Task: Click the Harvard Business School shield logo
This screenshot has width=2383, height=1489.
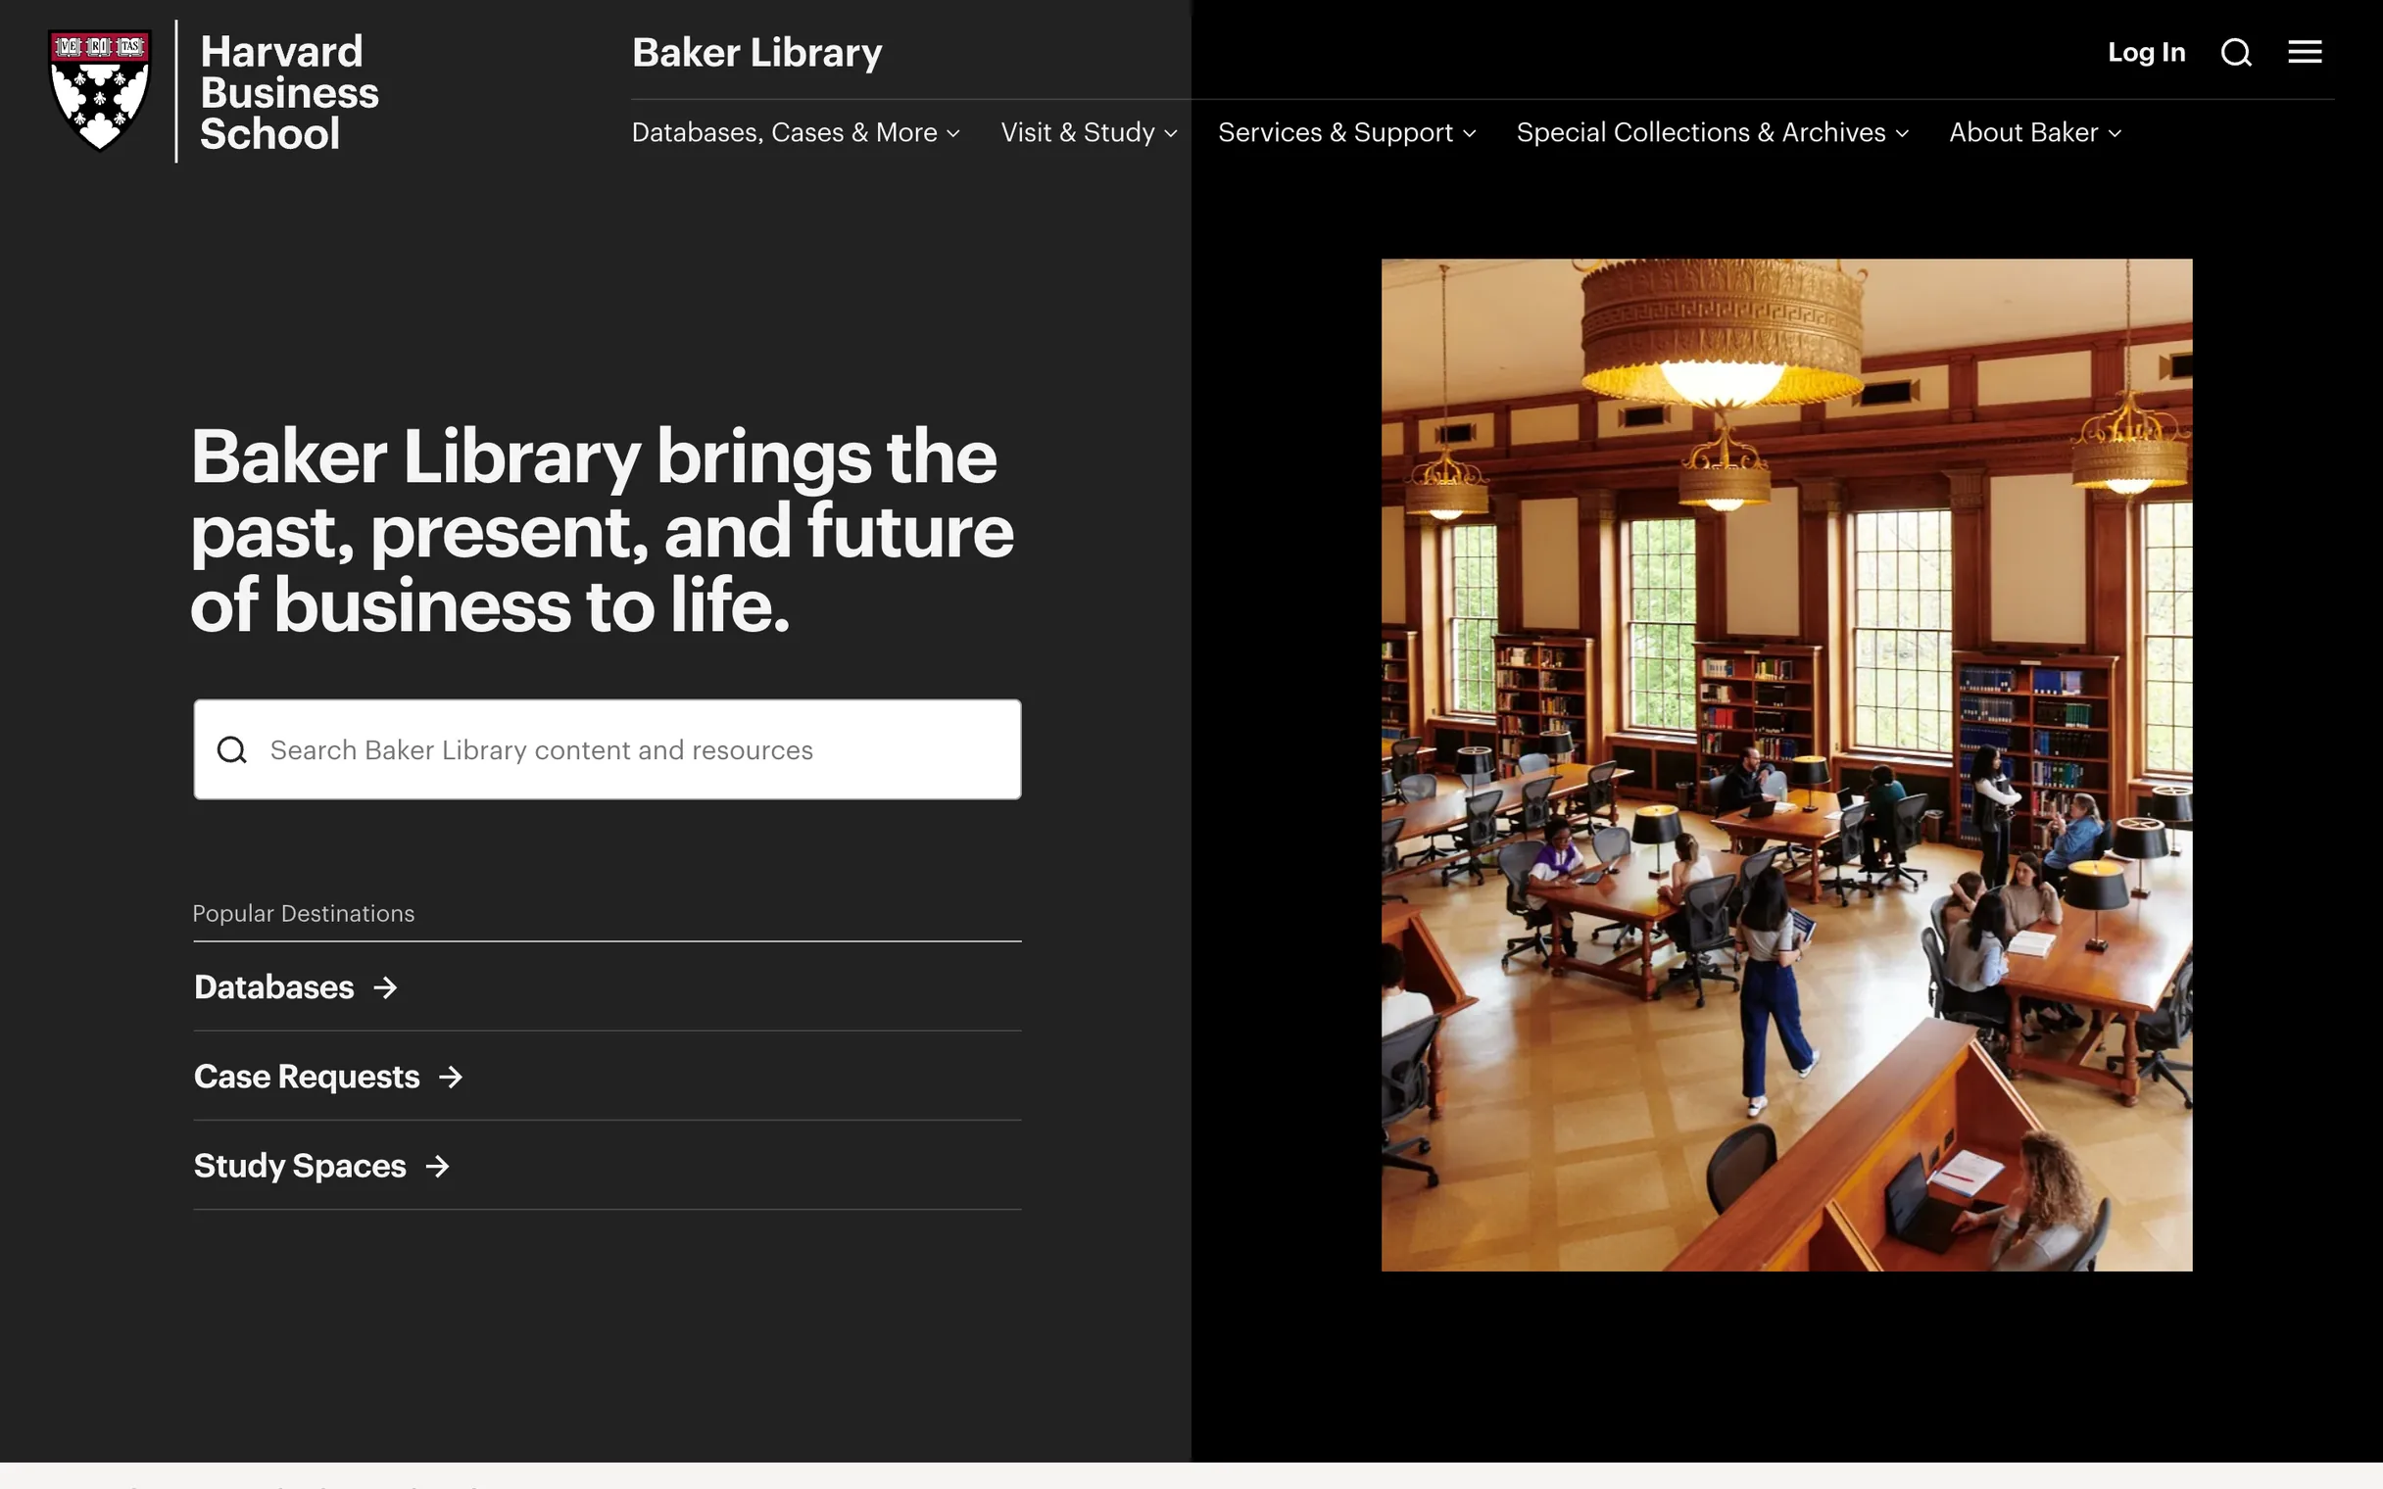Action: click(100, 90)
